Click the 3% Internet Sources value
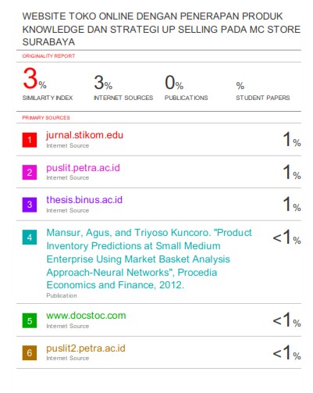 103,82
